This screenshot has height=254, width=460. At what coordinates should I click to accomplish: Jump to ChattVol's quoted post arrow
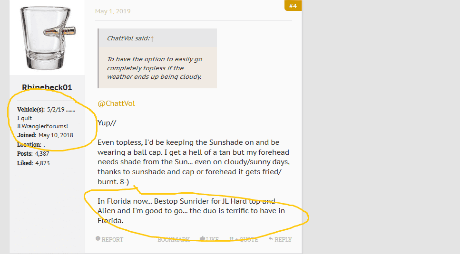[152, 38]
